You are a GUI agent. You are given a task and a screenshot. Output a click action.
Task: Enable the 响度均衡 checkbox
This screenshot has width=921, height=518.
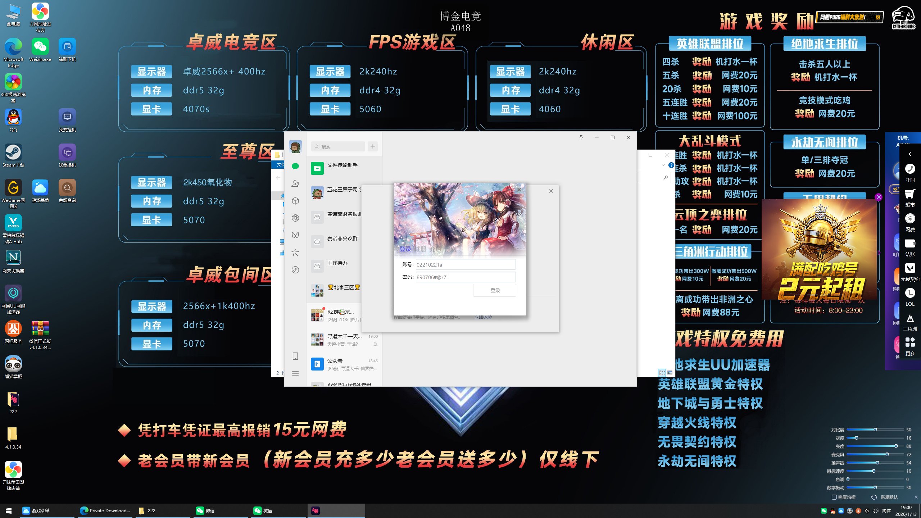point(834,497)
